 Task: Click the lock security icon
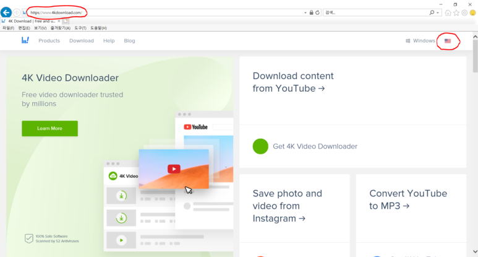[x=311, y=12]
